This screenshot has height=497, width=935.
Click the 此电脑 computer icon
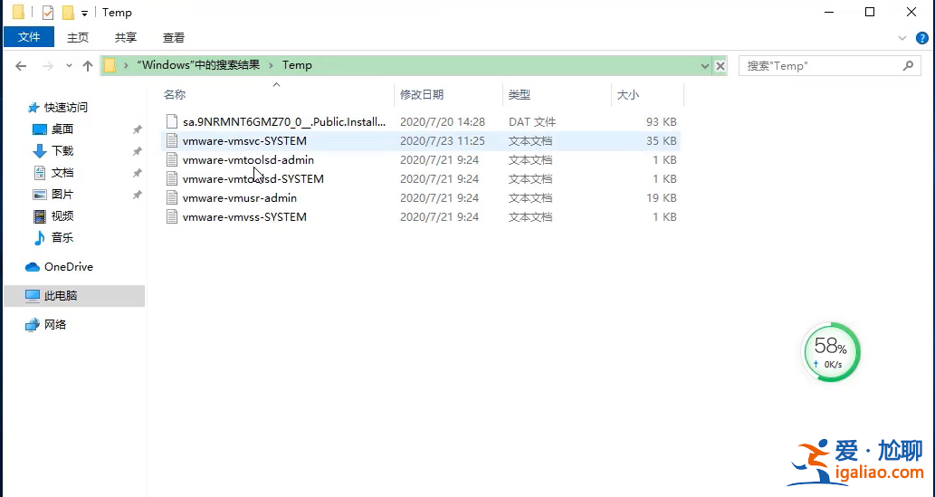tap(33, 295)
